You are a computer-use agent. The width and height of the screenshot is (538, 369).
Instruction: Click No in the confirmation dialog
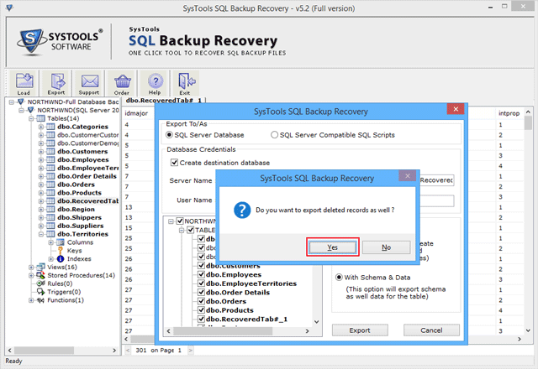coord(387,247)
